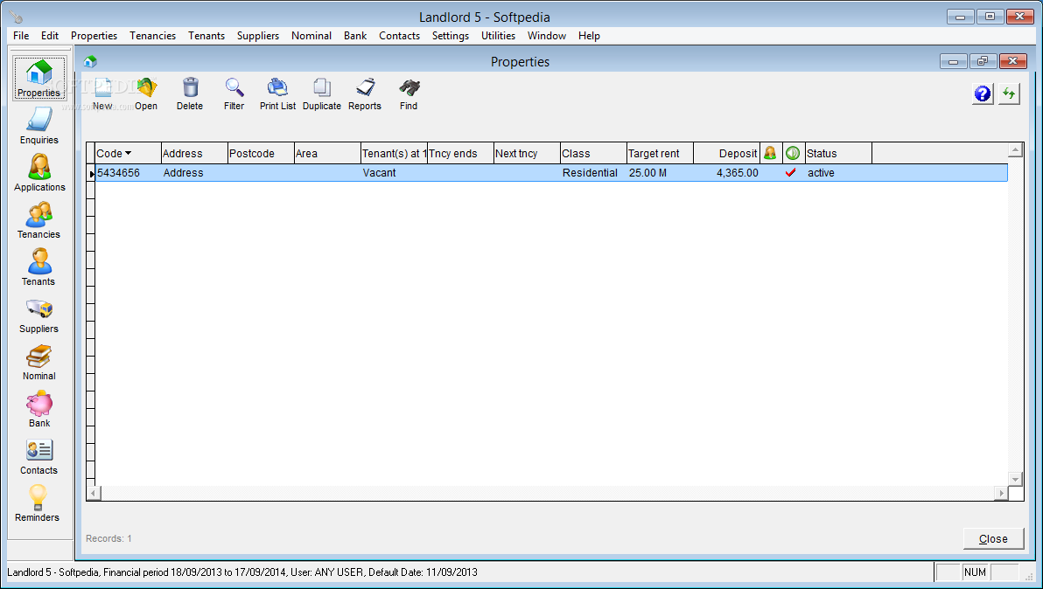Click the 25.00 M target rent cell
1043x589 pixels.
pyautogui.click(x=660, y=173)
